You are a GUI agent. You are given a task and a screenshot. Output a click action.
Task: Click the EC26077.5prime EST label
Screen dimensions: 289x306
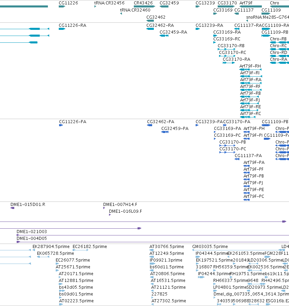(73, 260)
